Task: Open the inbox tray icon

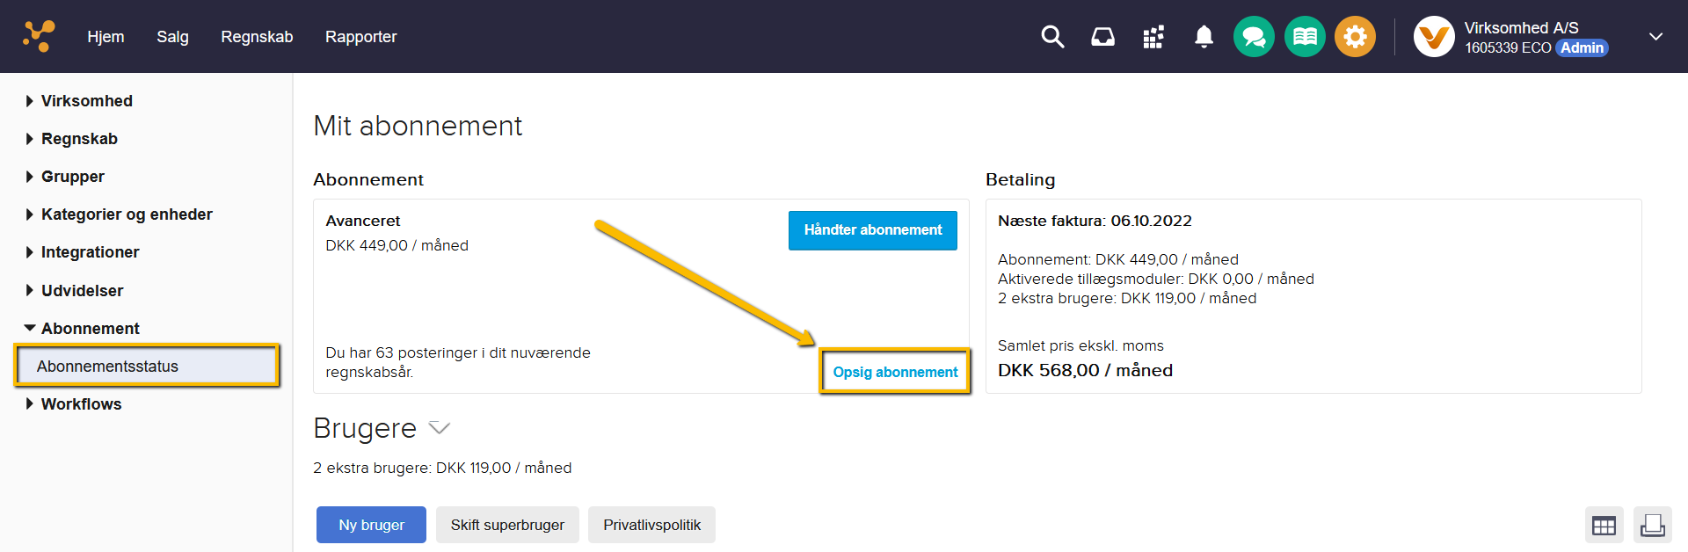Action: click(1102, 37)
